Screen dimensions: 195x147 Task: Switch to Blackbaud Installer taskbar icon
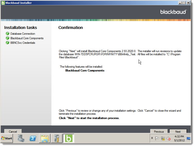pyautogui.click(x=69, y=138)
